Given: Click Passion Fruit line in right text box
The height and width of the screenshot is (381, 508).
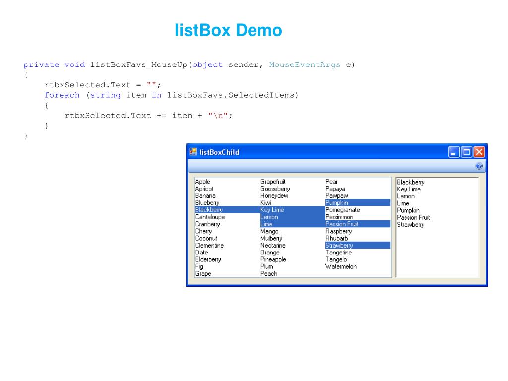Looking at the screenshot, I should point(413,218).
